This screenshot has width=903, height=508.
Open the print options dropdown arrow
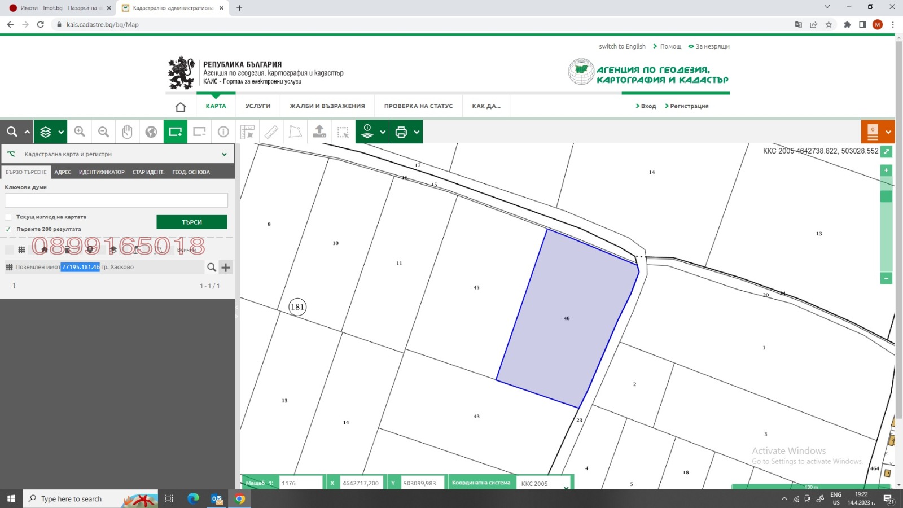417,132
